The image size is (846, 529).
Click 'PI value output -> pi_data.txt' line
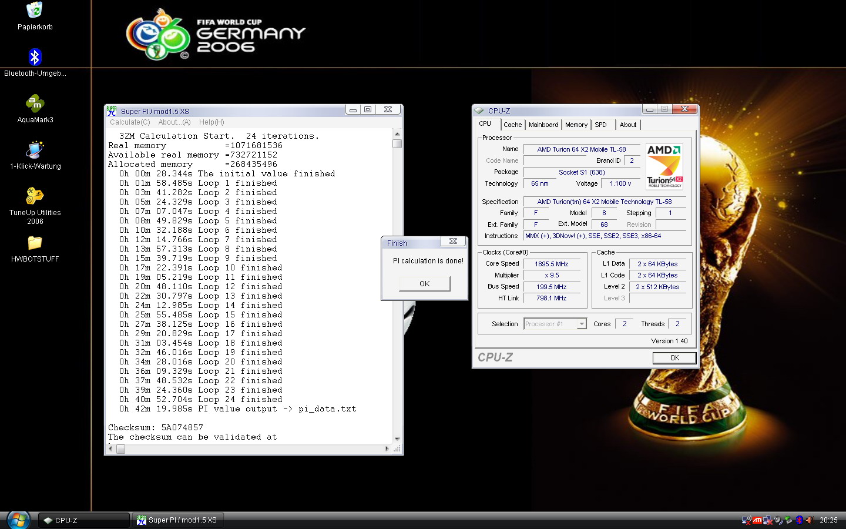pyautogui.click(x=237, y=409)
